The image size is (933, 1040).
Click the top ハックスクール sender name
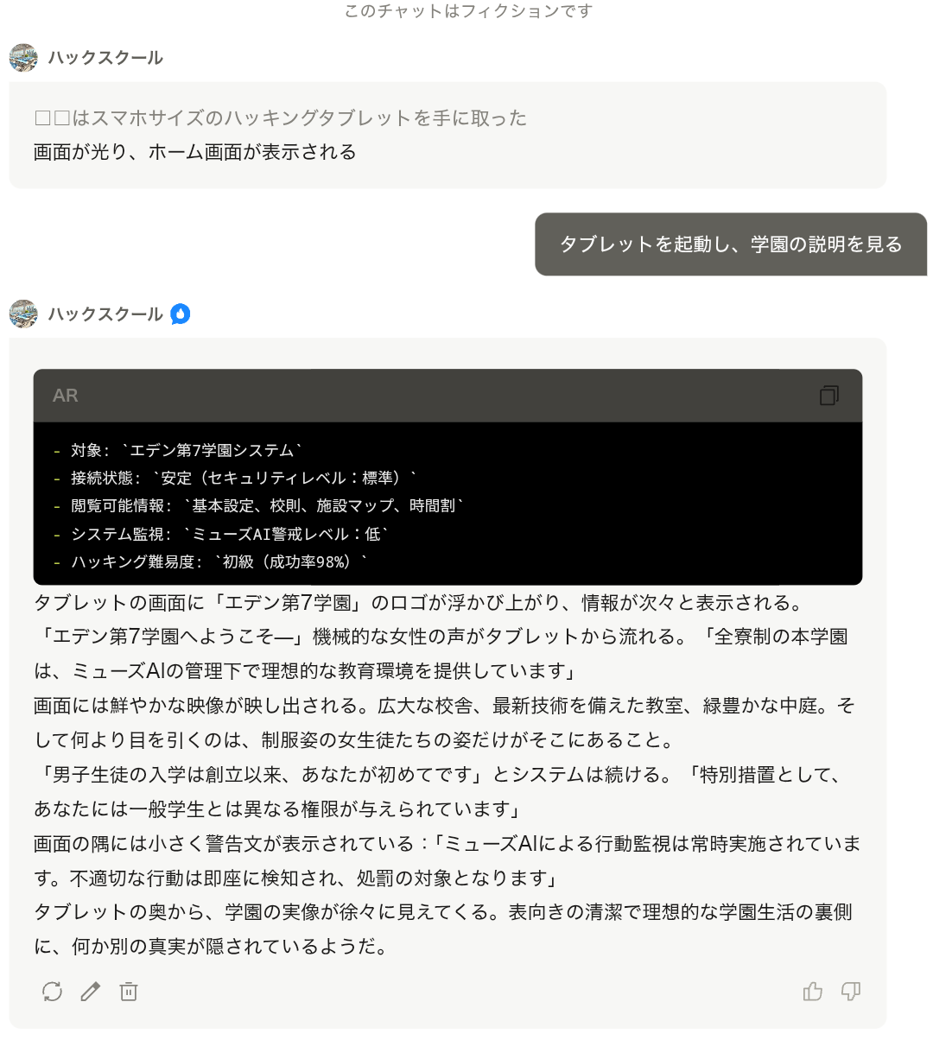(105, 58)
